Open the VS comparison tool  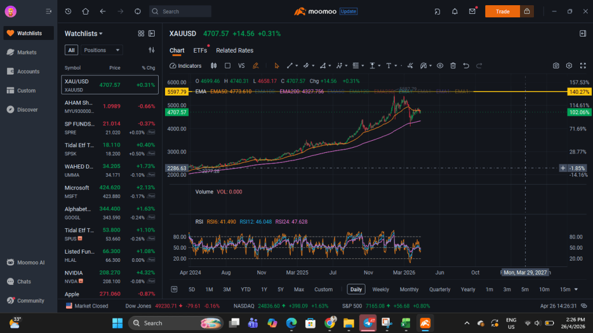(241, 66)
